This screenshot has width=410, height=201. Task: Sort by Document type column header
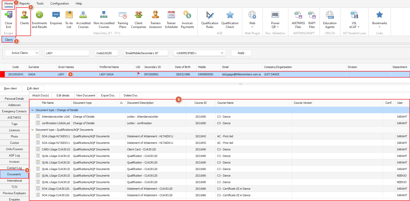98,103
